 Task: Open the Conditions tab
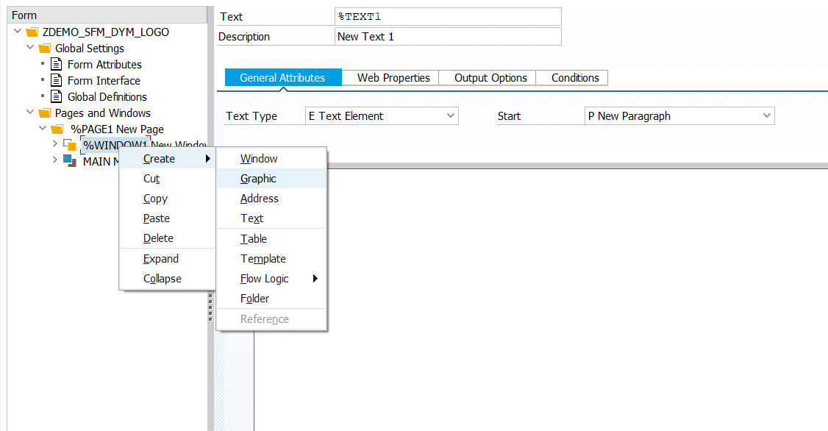coord(575,78)
